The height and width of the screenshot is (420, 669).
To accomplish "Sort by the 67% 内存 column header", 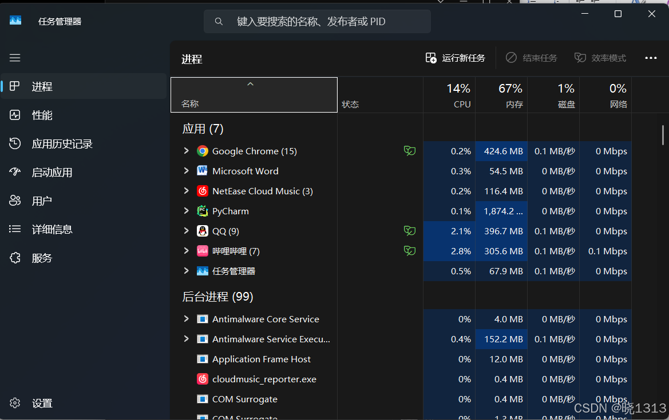I will (501, 95).
